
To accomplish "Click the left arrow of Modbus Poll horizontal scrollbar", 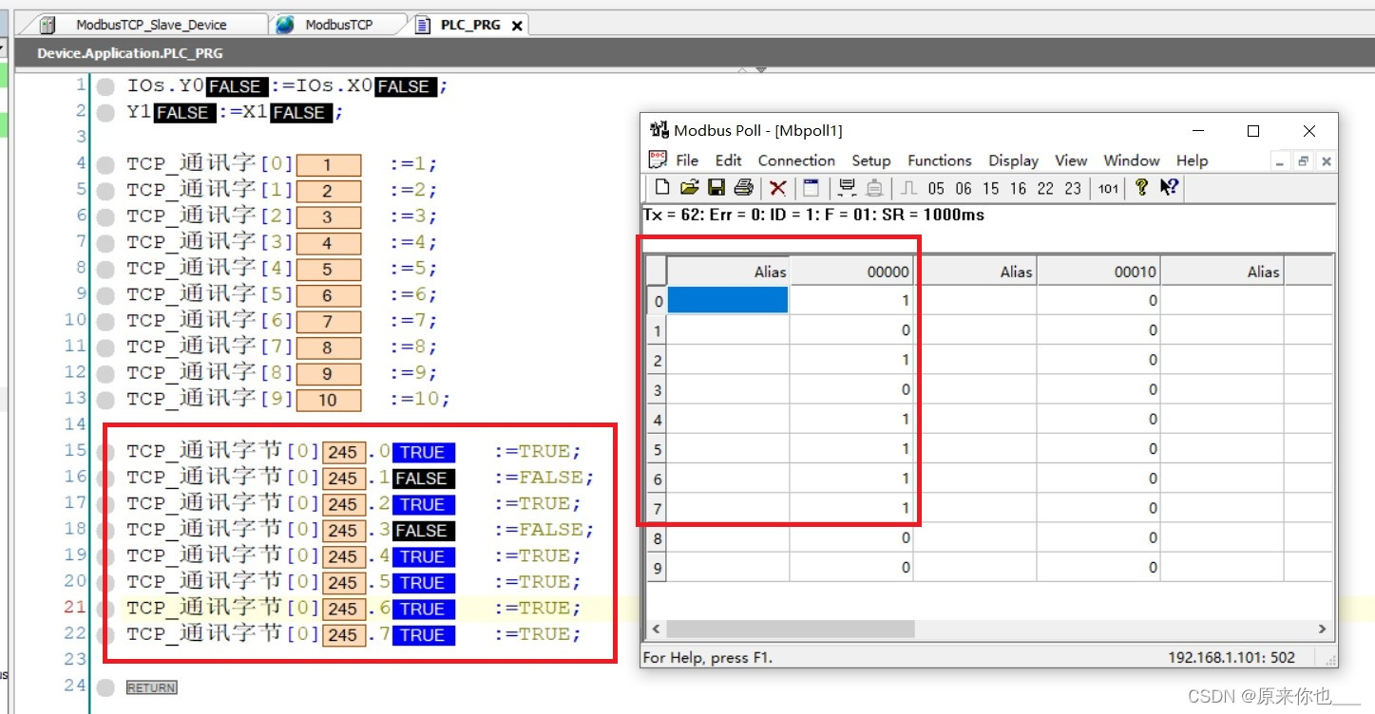I will (x=656, y=629).
